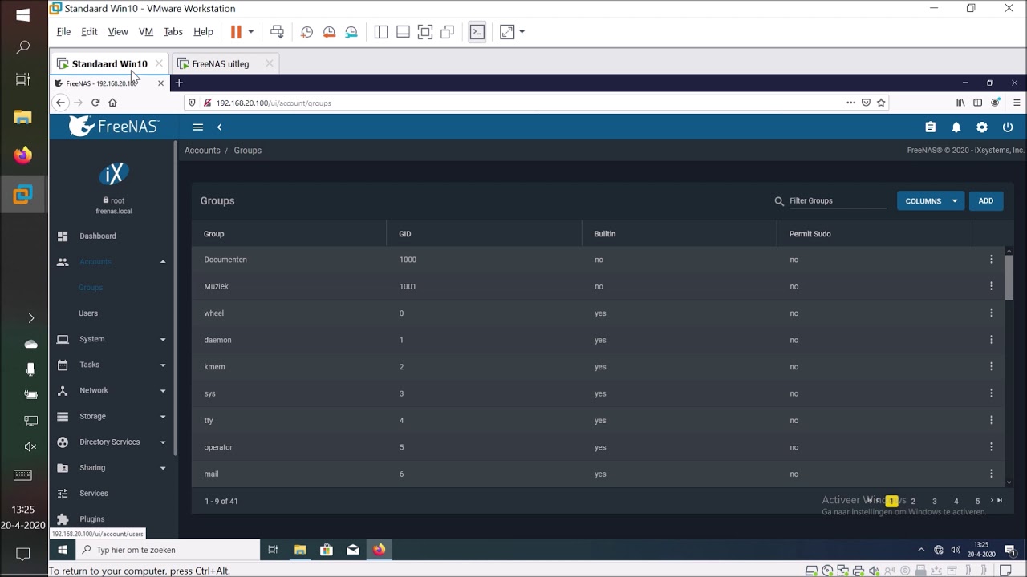Click the groups table vertical scrollbar

tap(1009, 277)
